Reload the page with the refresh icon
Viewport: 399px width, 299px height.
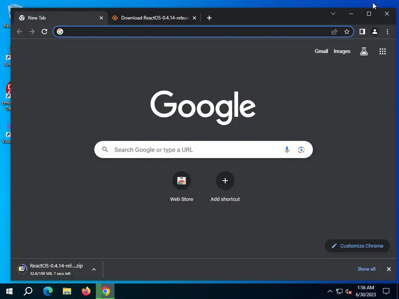pos(44,32)
